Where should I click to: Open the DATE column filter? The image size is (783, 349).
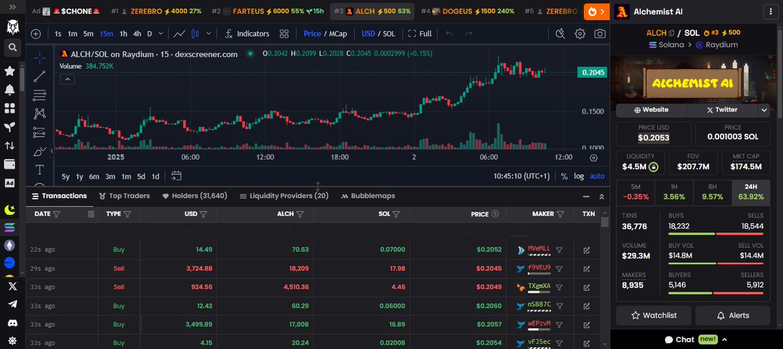57,214
